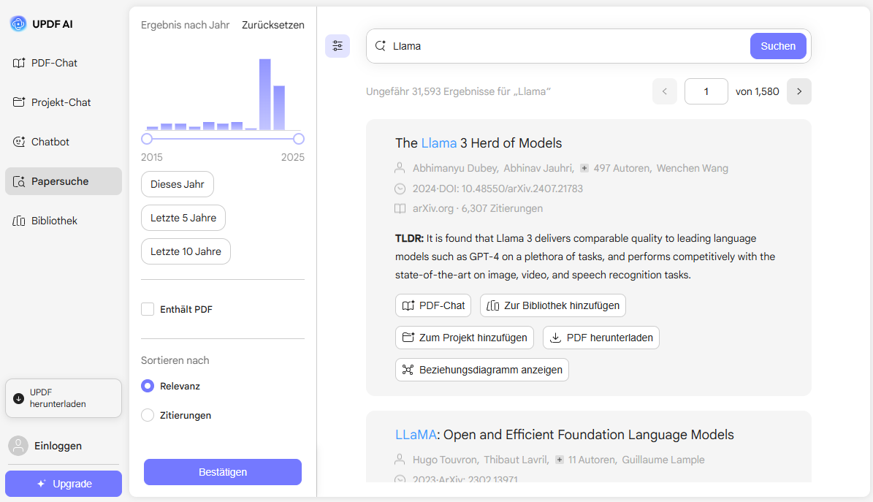Viewport: 873px width, 502px height.
Task: Click the UPDF herunterladen button
Action: 64,398
